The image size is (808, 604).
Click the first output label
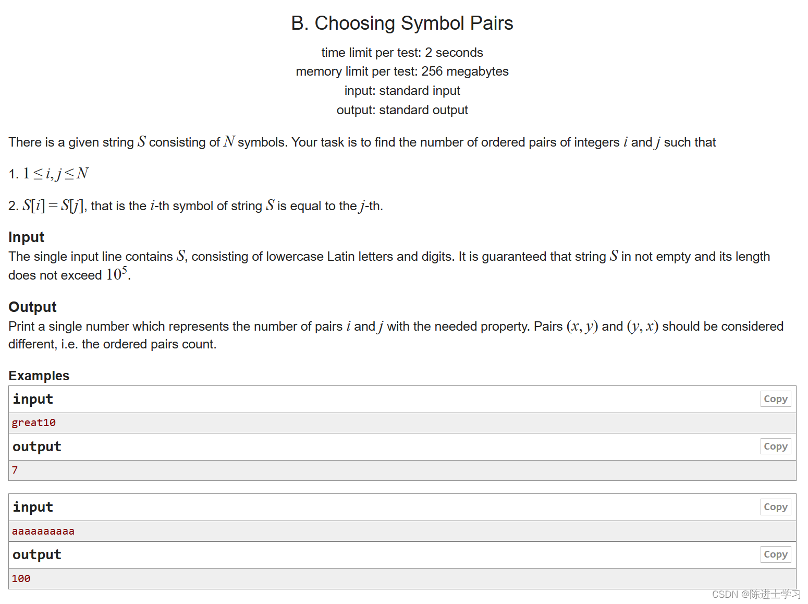(36, 446)
